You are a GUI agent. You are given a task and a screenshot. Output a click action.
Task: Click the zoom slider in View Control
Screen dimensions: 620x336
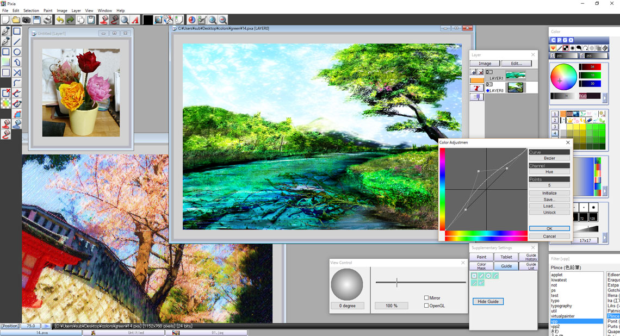pyautogui.click(x=397, y=282)
